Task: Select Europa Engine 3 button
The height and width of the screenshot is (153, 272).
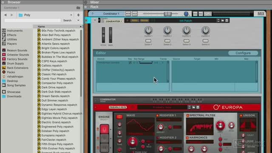Action: pos(105,147)
